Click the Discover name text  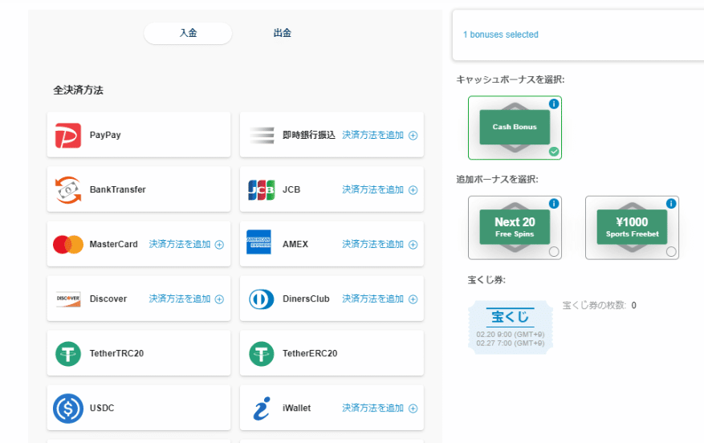tap(108, 299)
